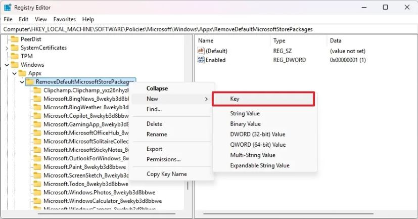Screen dimensions: 418x219
Task: Select the PeerDist folder icon
Action: pyautogui.click(x=14, y=39)
